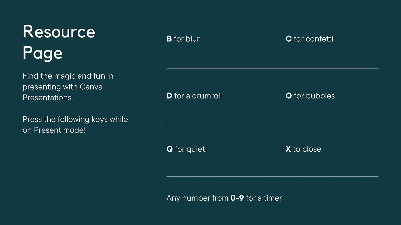Click the 'for confetti' label

313,39
